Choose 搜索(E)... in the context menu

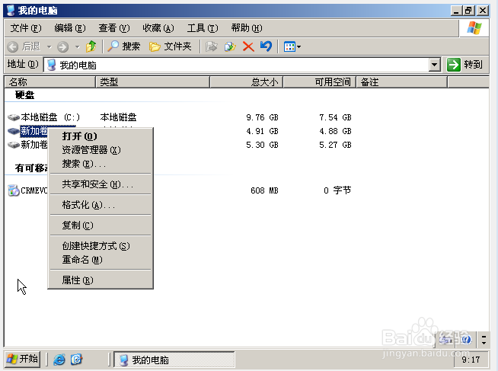(101, 164)
